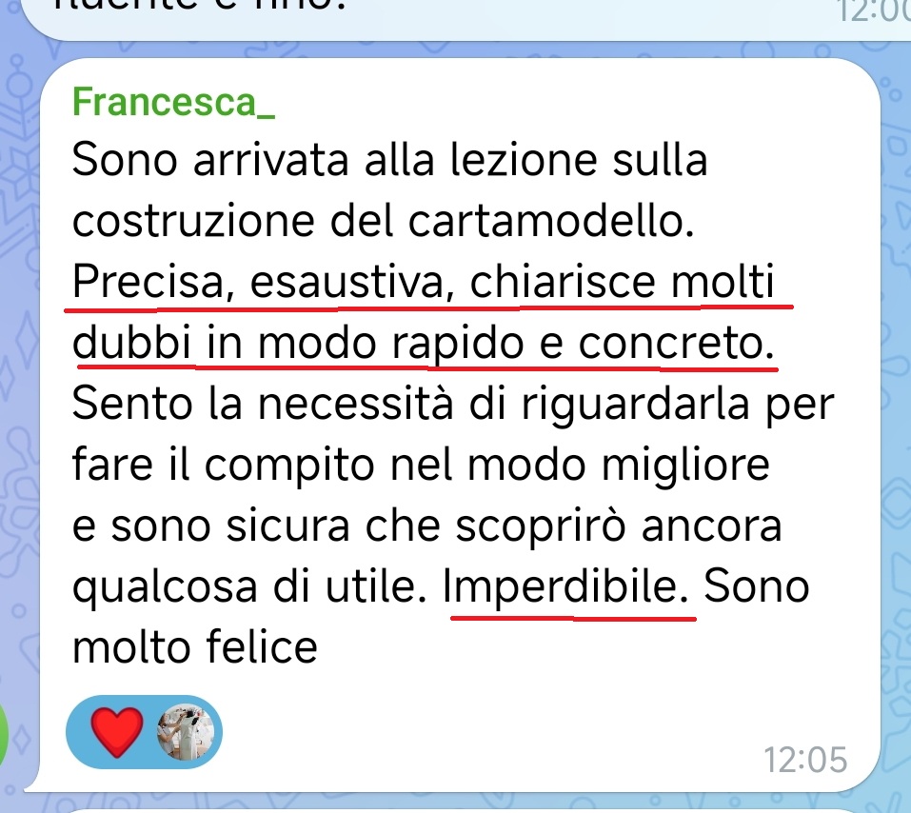Select the partially visible message bubble at top

point(465,17)
